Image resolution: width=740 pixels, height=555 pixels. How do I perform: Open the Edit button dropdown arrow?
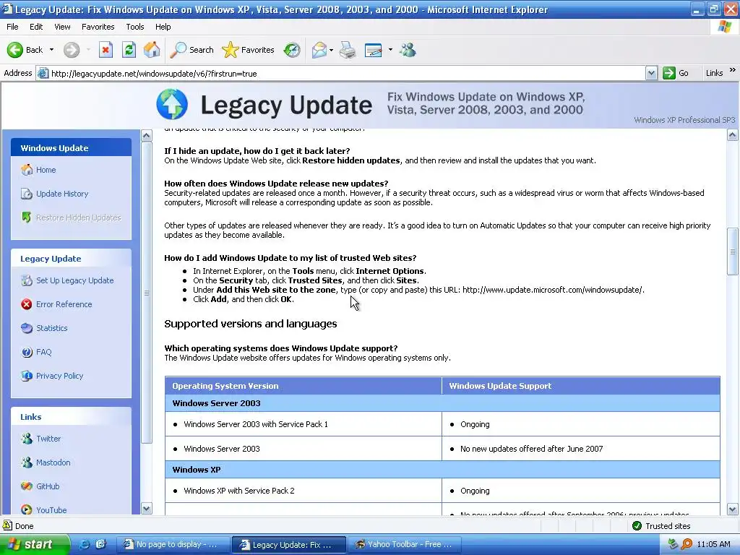(390, 50)
